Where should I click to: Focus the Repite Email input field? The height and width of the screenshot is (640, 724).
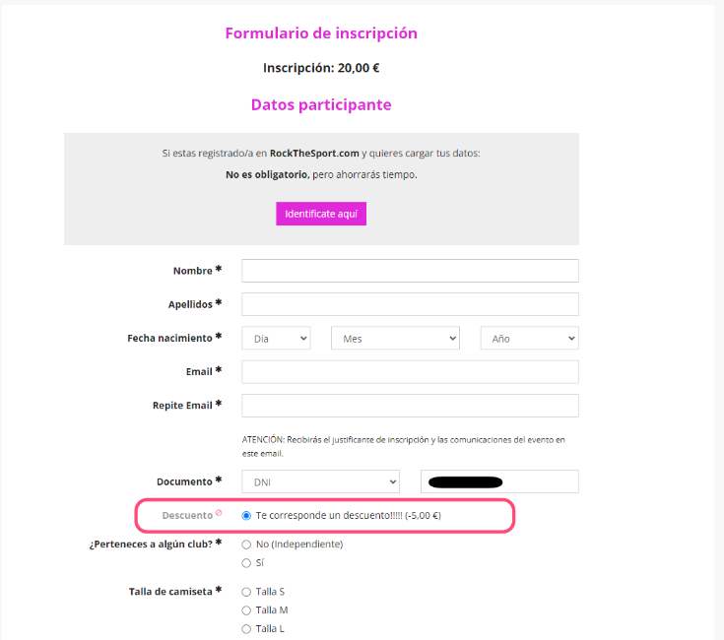410,406
